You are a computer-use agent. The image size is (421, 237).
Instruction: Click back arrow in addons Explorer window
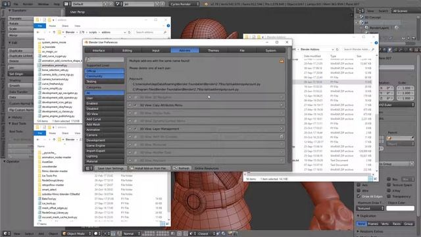[x=38, y=32]
